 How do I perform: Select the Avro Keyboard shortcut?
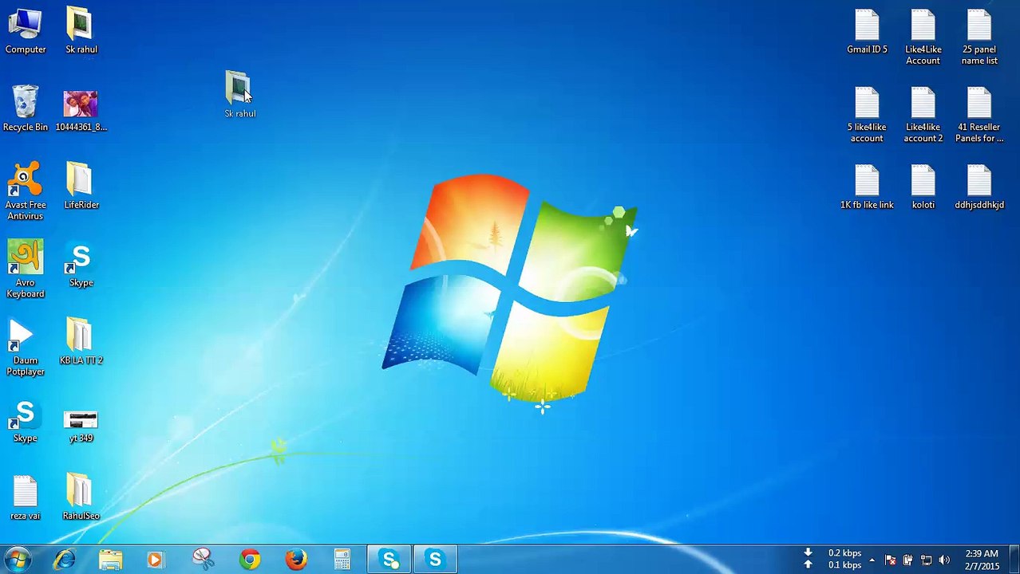click(26, 269)
